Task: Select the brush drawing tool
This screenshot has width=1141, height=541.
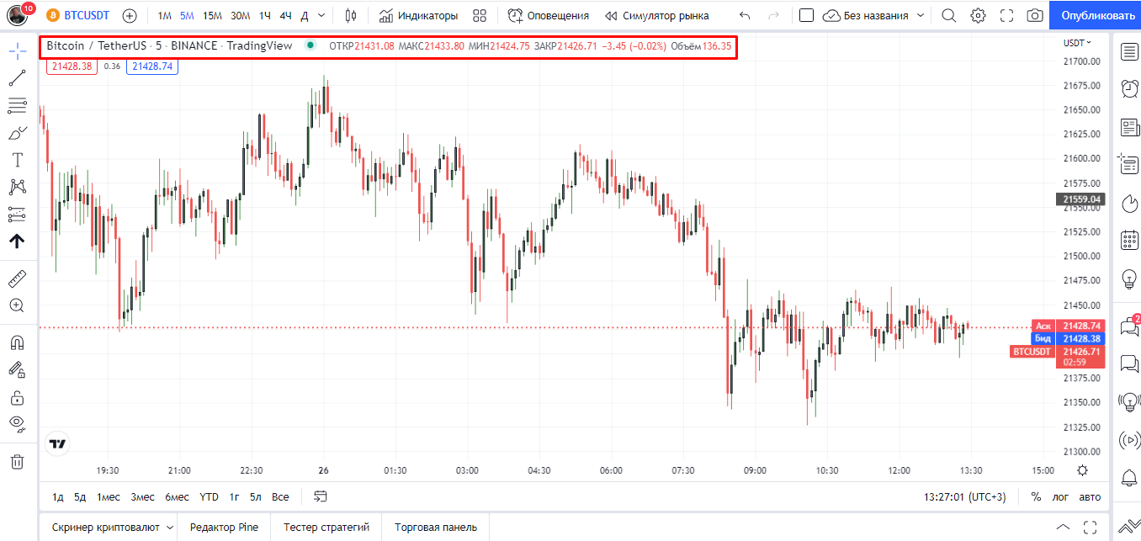Action: click(17, 132)
